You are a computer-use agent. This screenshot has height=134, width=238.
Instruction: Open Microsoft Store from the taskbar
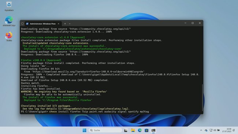[x=146, y=130]
